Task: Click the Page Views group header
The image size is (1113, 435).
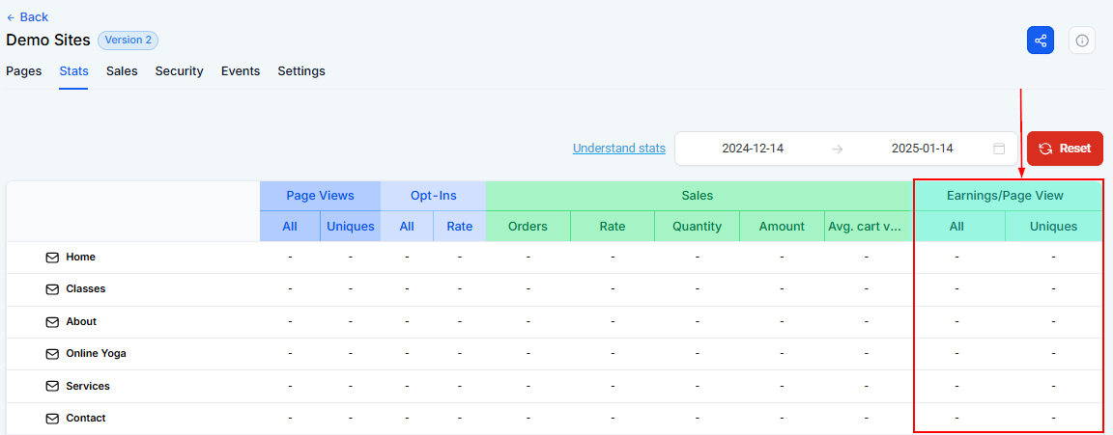Action: [320, 196]
